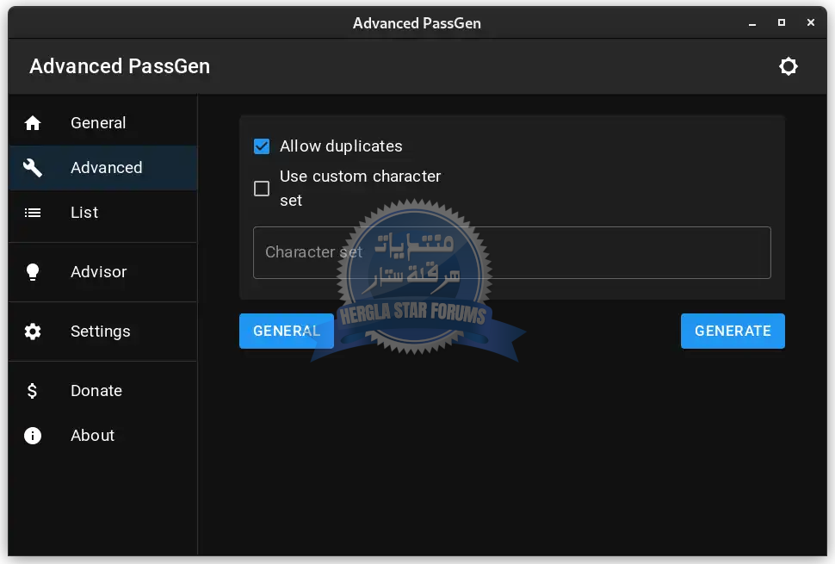Click the dollar sign Donate icon
Viewport: 835px width, 564px height.
(33, 391)
